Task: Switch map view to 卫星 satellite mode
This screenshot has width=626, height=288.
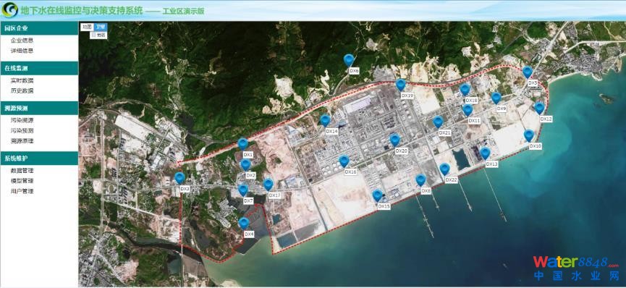Action: [x=101, y=27]
